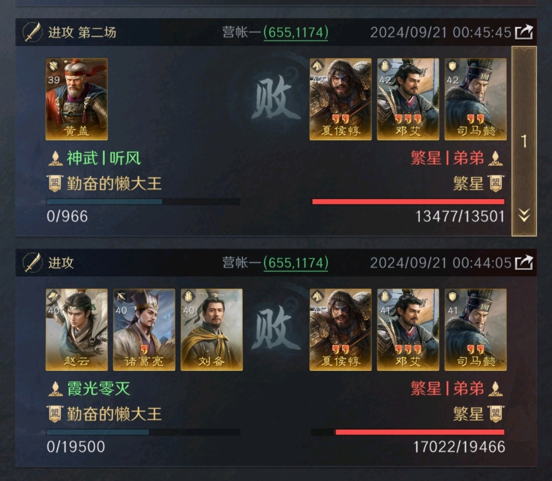Select the 诸葛亮 general card

(144, 330)
